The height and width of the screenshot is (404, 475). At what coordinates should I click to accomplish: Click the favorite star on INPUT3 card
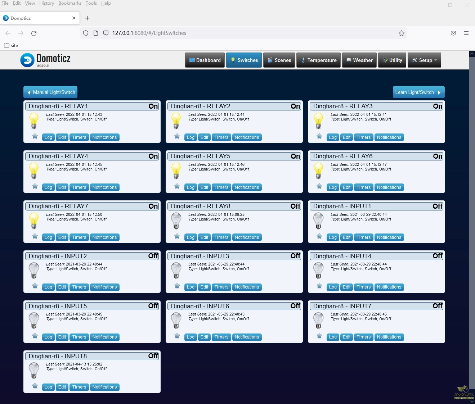click(177, 286)
